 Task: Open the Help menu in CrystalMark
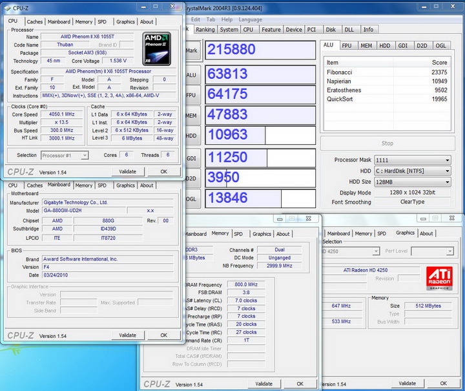227,19
